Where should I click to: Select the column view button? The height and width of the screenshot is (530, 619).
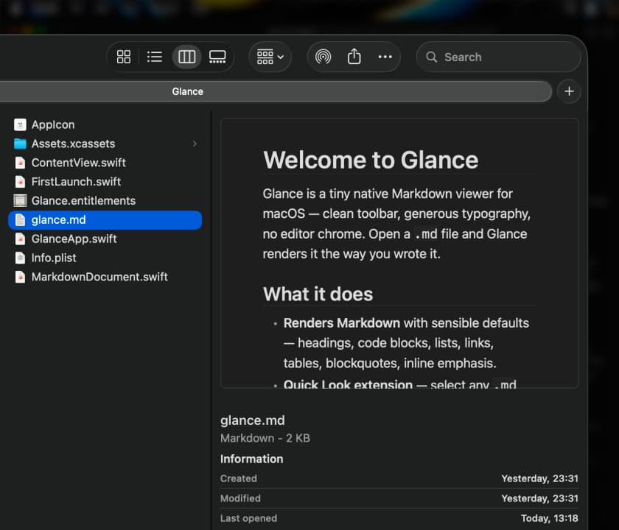click(x=186, y=57)
